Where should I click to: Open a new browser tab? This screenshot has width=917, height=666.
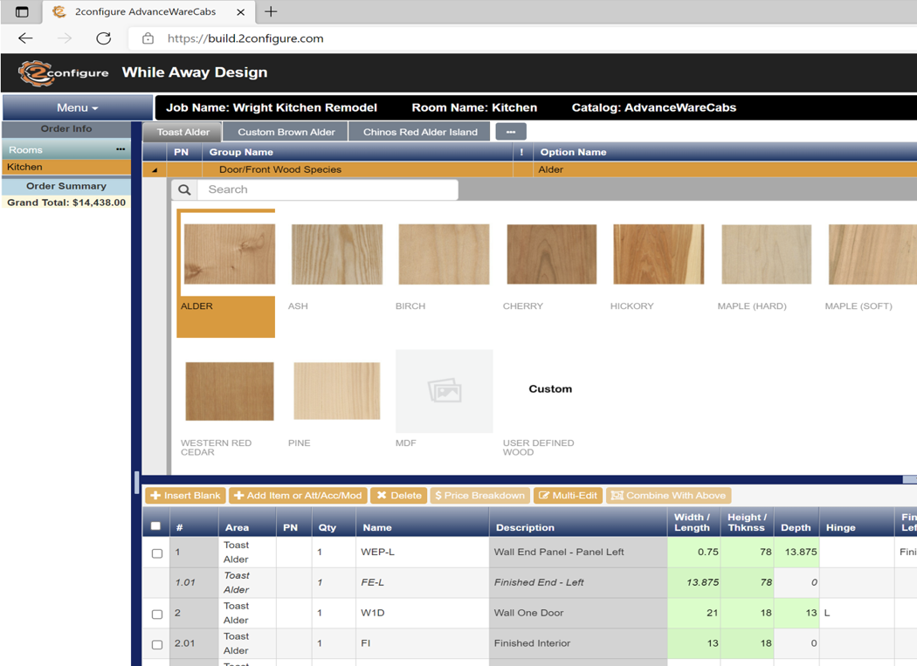[271, 11]
